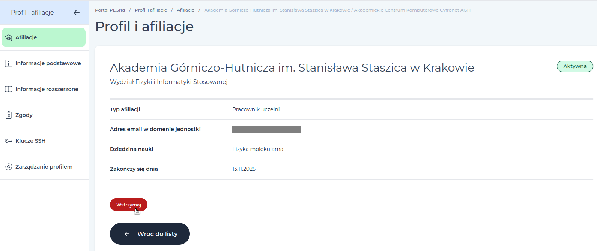Go to Zgody section
This screenshot has height=251, width=597.
(44, 115)
